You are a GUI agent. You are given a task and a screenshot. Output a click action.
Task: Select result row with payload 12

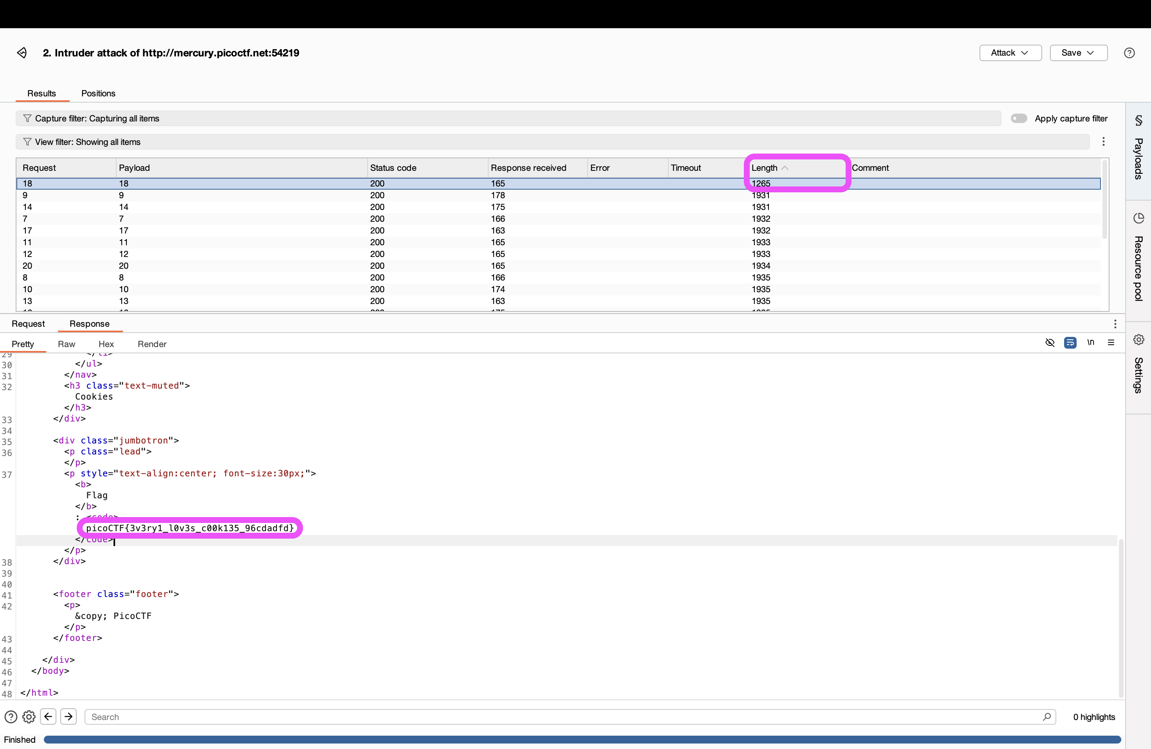pos(559,254)
